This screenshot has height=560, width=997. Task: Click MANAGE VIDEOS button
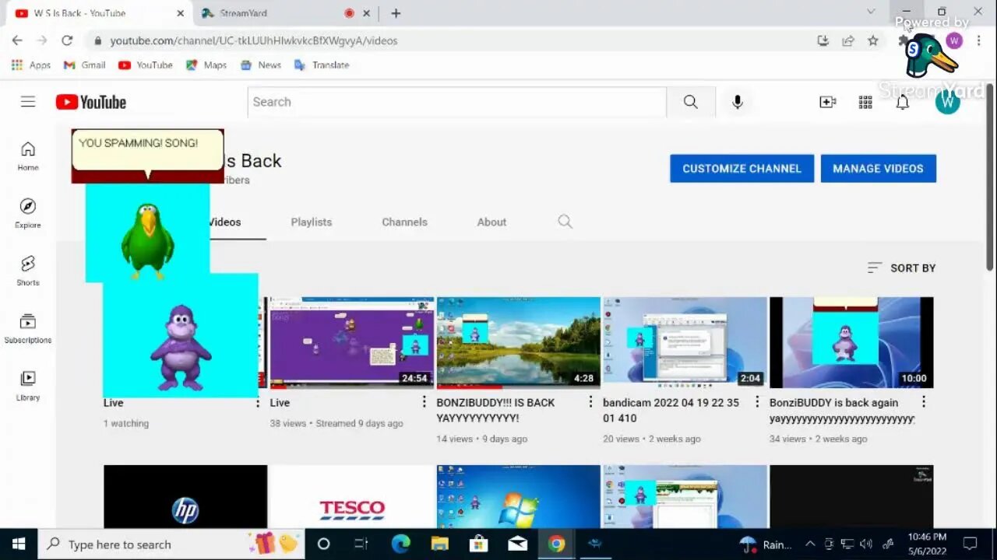click(878, 168)
